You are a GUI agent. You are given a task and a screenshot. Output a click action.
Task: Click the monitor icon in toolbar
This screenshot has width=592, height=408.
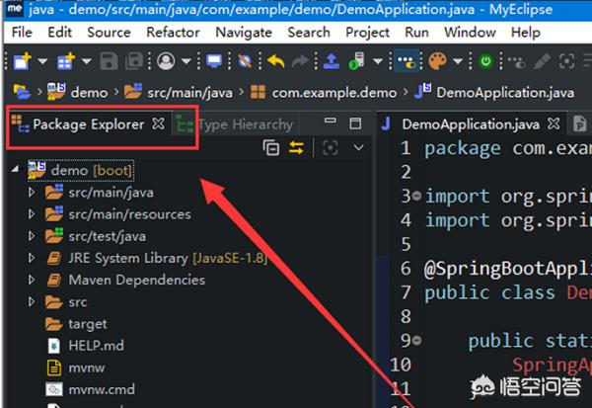[x=214, y=61]
